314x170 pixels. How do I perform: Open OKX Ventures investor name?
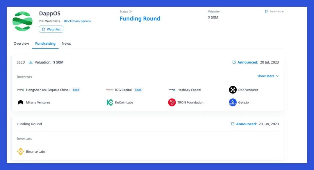[248, 90]
